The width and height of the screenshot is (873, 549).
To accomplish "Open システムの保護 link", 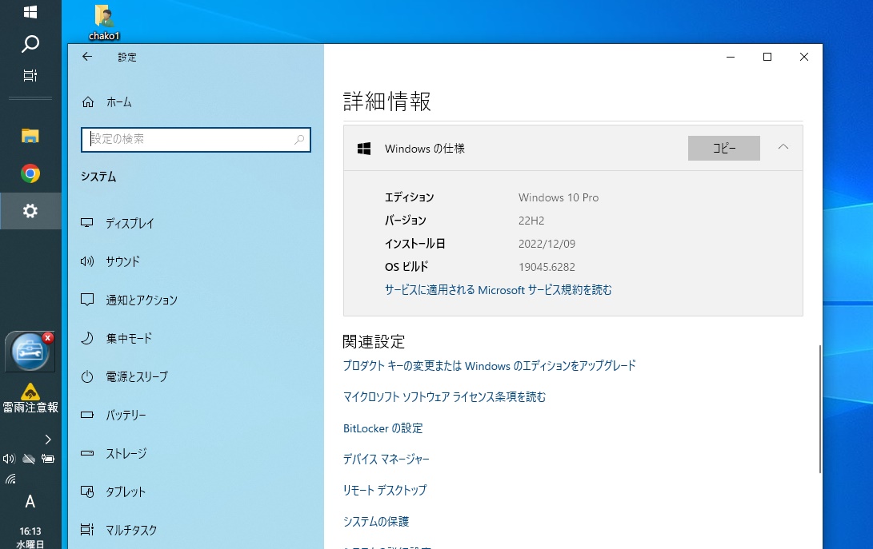I will pos(376,521).
